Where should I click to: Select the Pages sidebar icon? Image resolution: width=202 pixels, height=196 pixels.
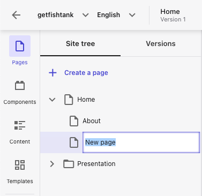click(x=20, y=46)
